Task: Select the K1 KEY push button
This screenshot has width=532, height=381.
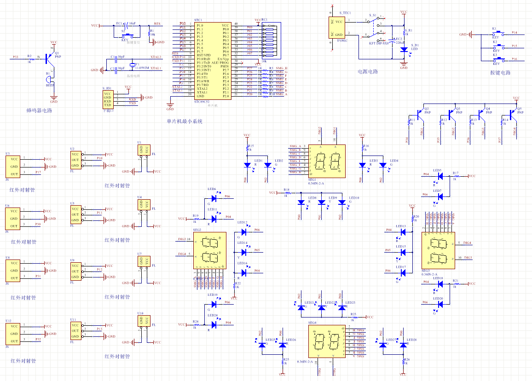Action: pos(495,33)
